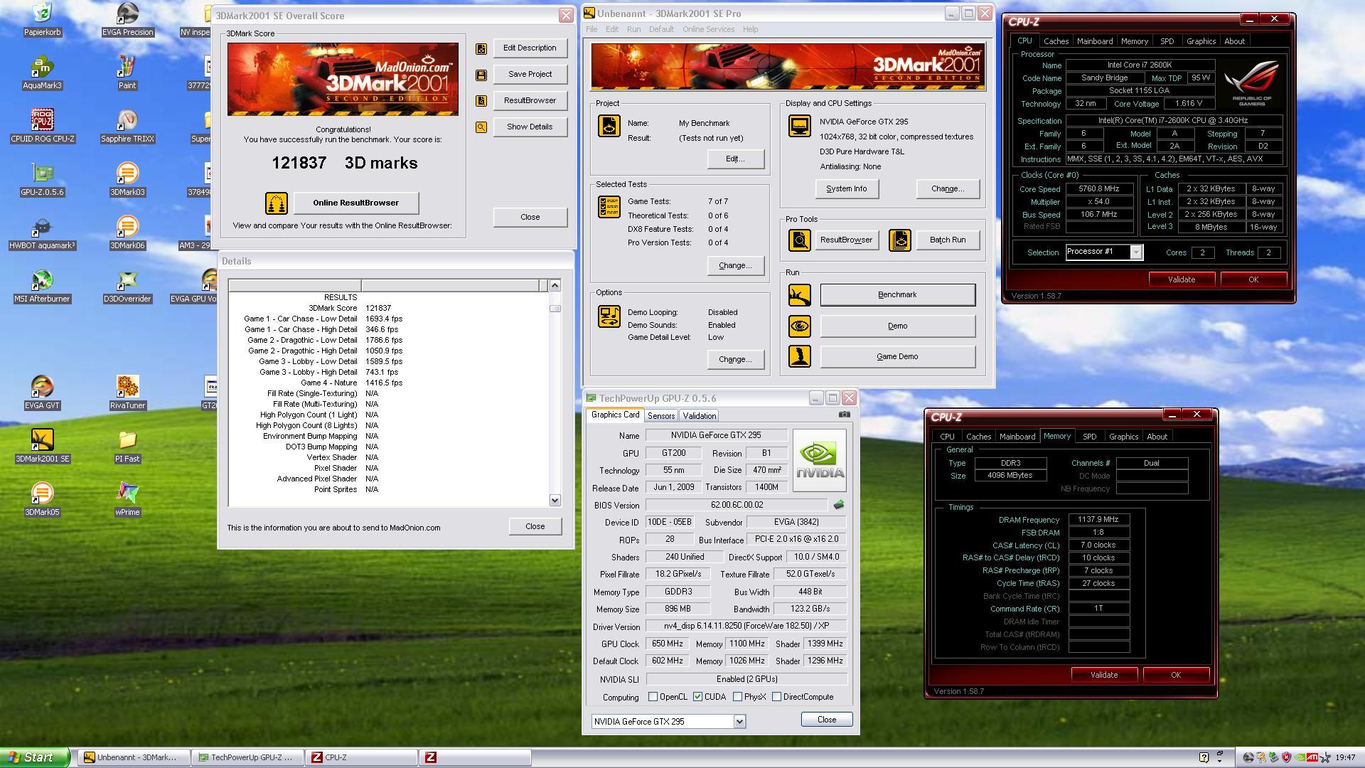Click the Online ResultBrowser button

tap(355, 203)
